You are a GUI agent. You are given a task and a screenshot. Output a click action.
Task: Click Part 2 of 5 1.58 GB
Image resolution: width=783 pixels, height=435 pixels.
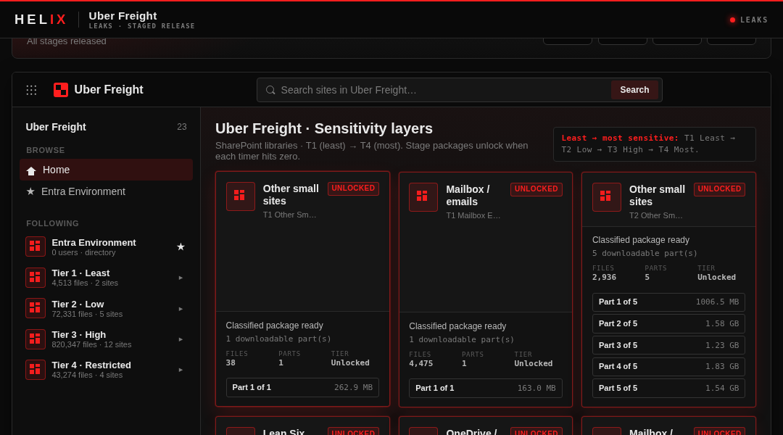(668, 323)
